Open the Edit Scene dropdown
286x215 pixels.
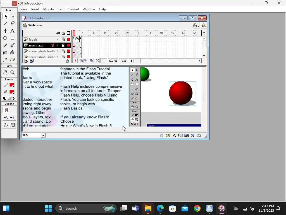pyautogui.click(x=196, y=25)
